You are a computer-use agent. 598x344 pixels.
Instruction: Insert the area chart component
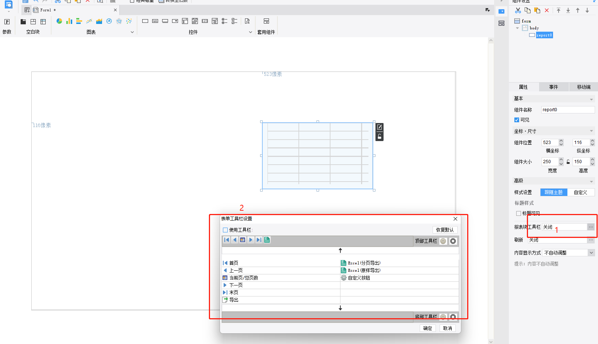click(99, 21)
